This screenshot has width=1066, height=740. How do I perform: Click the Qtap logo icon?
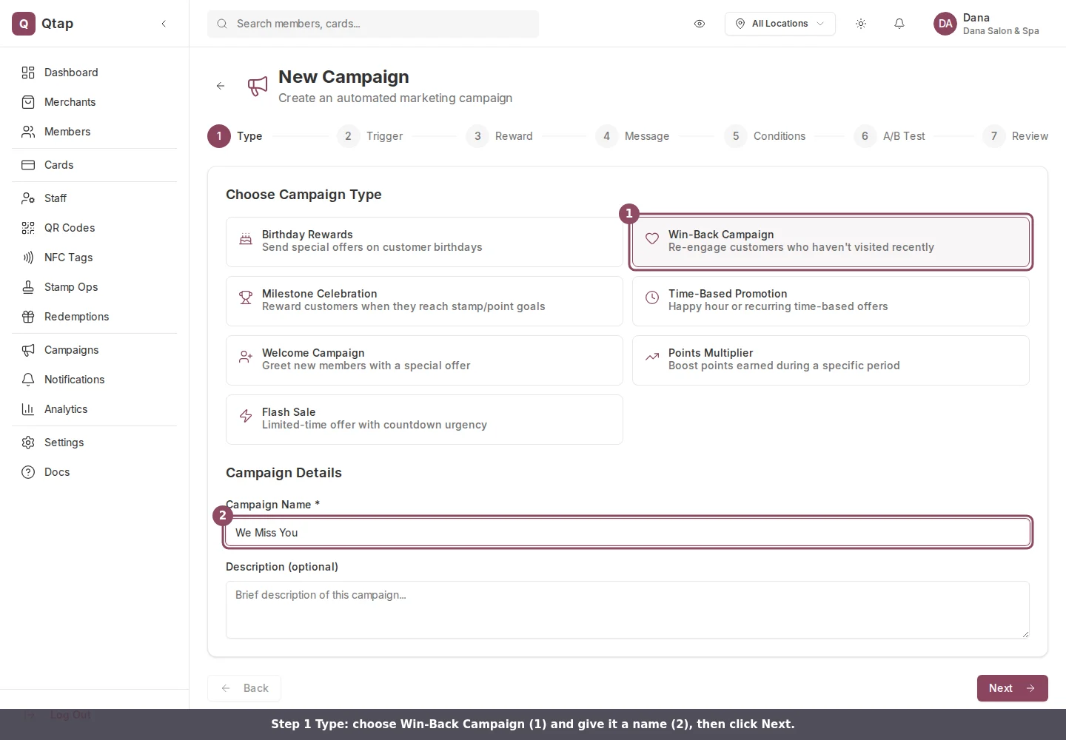24,24
